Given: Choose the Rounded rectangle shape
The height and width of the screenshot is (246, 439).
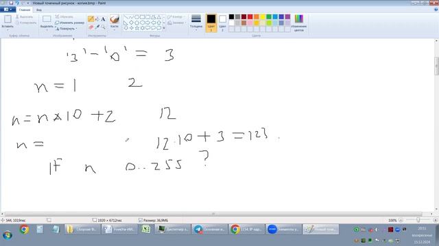Looking at the screenshot, I should click(x=148, y=17).
